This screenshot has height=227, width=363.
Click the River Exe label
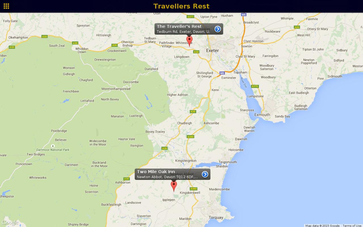coord(244,82)
